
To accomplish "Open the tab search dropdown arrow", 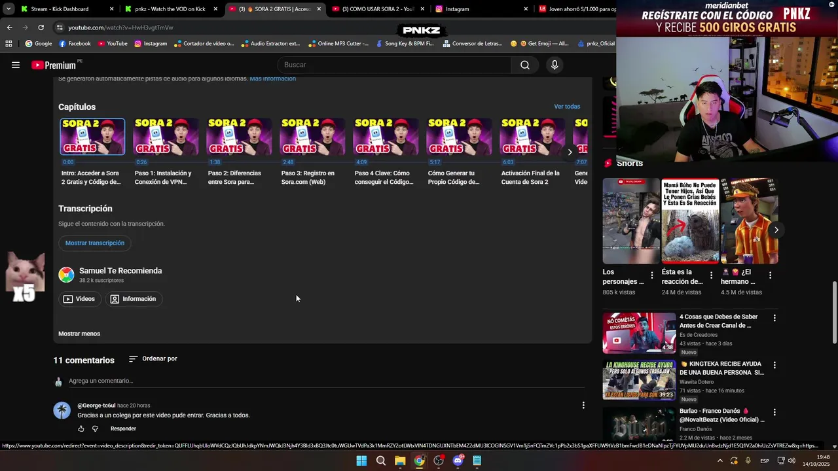I will [8, 9].
